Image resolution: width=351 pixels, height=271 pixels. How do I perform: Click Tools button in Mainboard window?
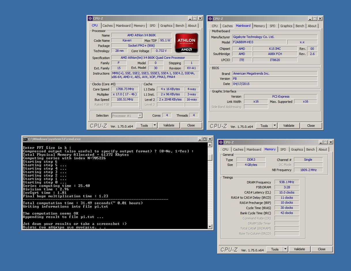(264, 126)
